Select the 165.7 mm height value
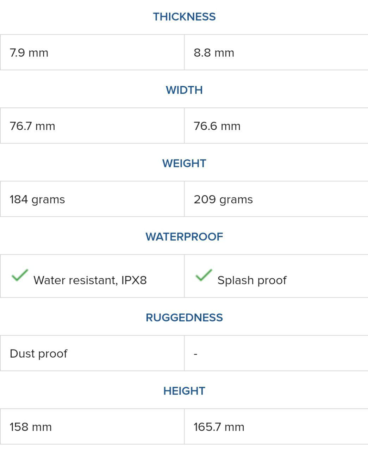This screenshot has height=451, width=368. [x=219, y=427]
